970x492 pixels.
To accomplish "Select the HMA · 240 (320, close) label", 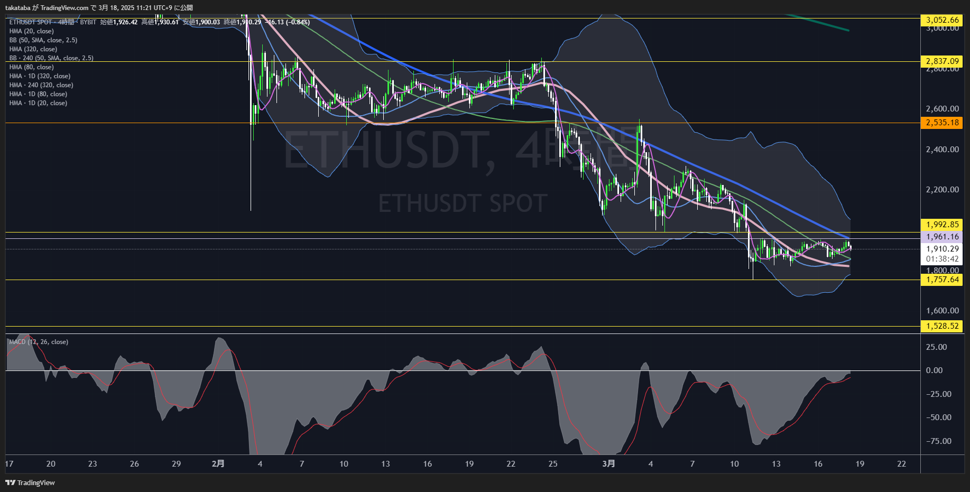I will click(x=41, y=85).
